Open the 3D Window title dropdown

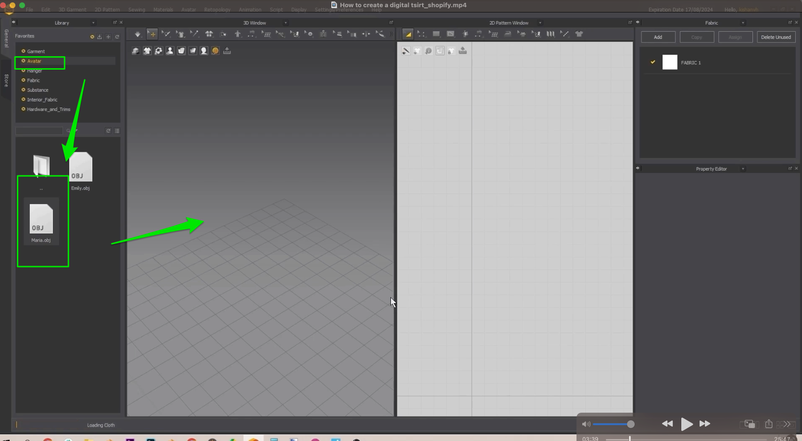point(286,23)
